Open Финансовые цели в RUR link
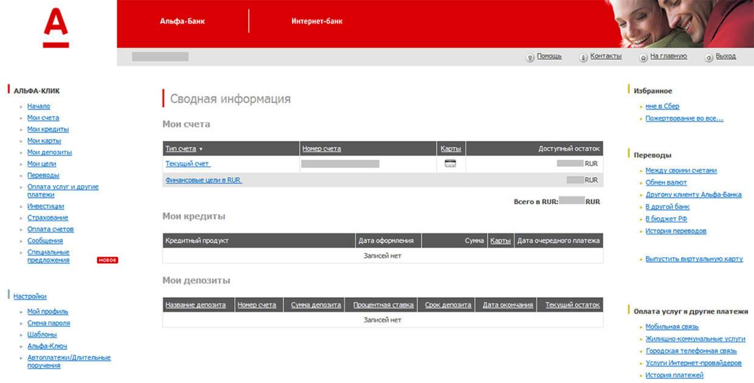This screenshot has height=383, width=754. 204,181
